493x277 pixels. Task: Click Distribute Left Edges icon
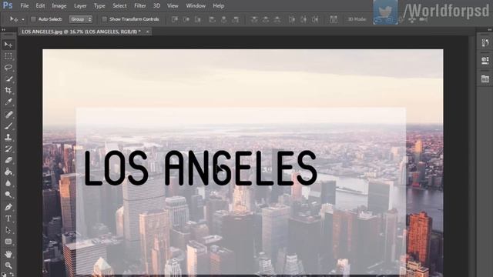tap(292, 19)
